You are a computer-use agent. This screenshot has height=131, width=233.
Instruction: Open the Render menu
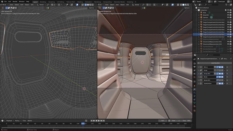coord(15,2)
